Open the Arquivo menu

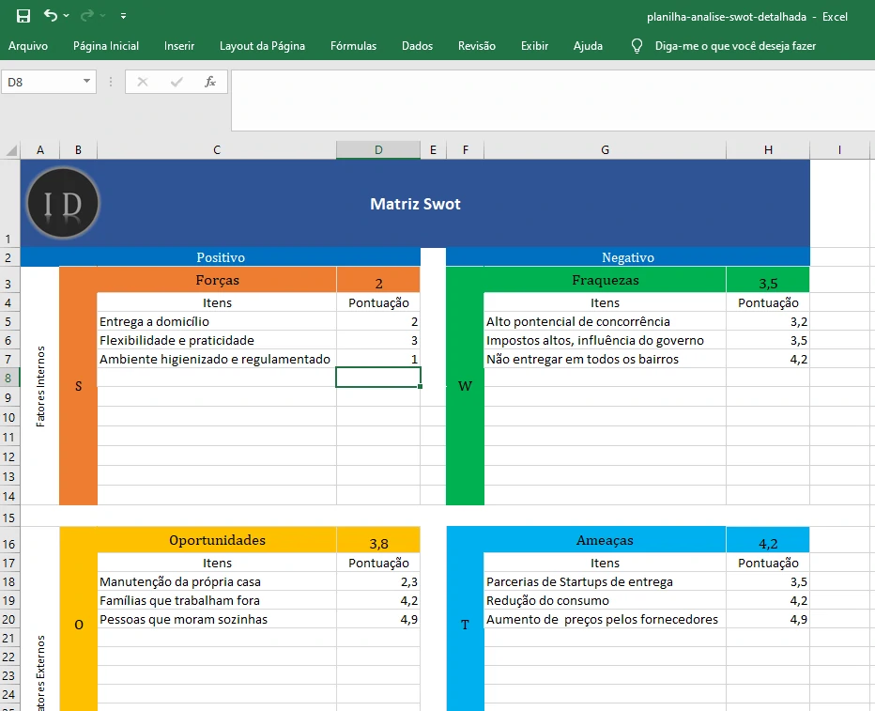[28, 46]
